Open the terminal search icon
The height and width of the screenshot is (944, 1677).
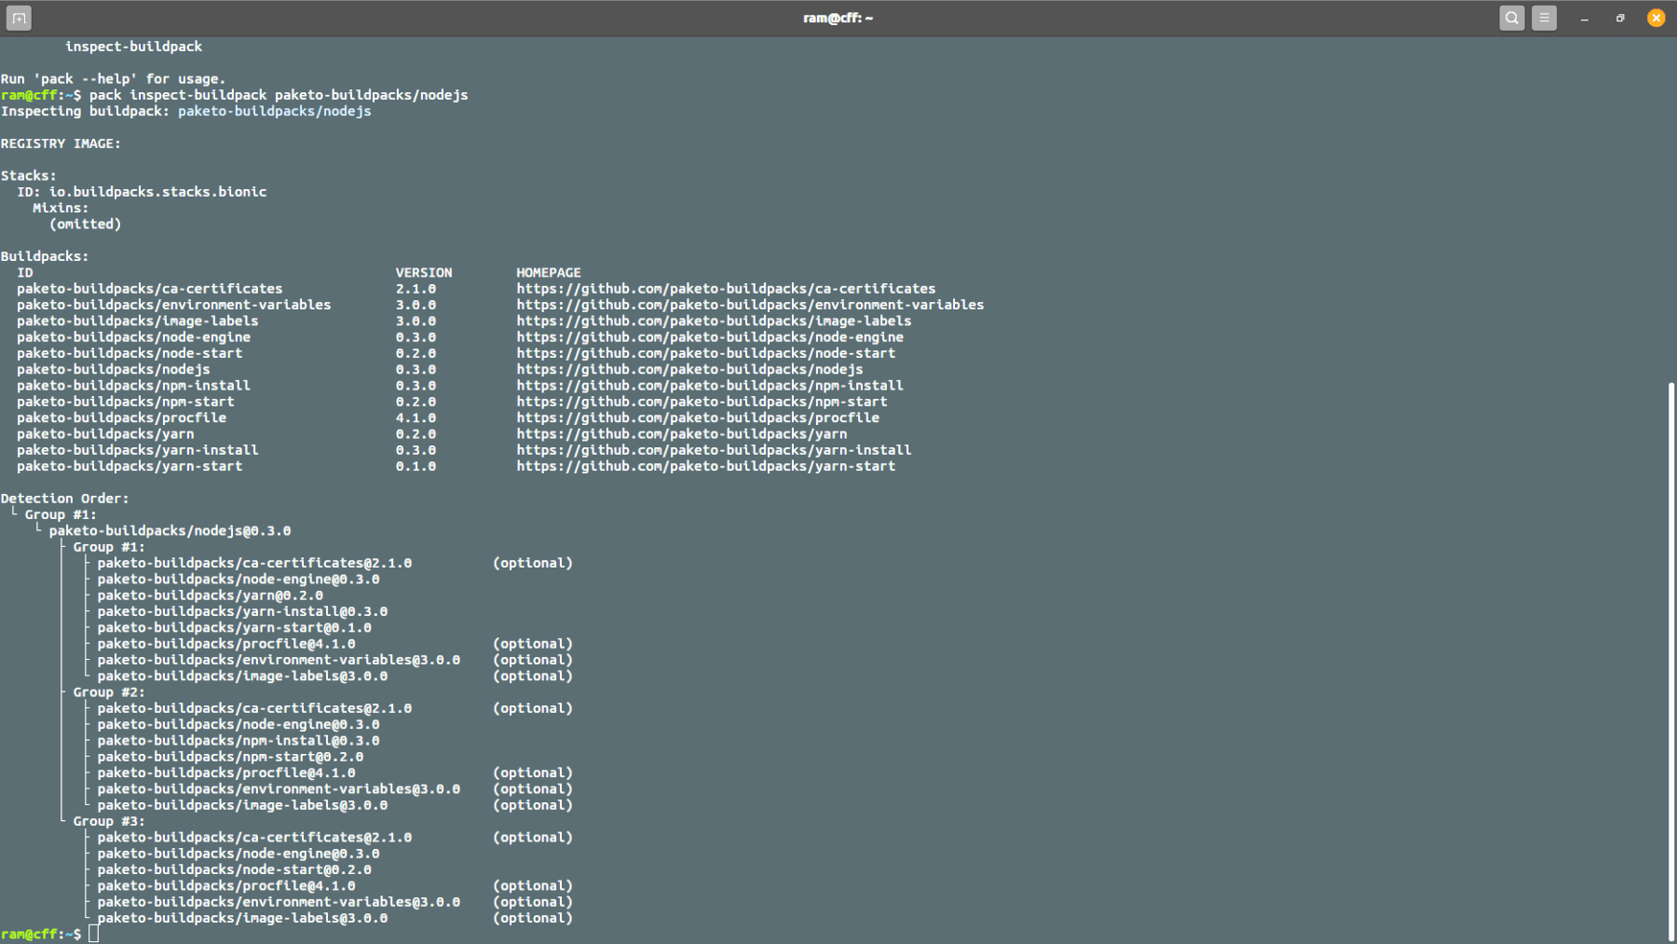click(x=1512, y=18)
